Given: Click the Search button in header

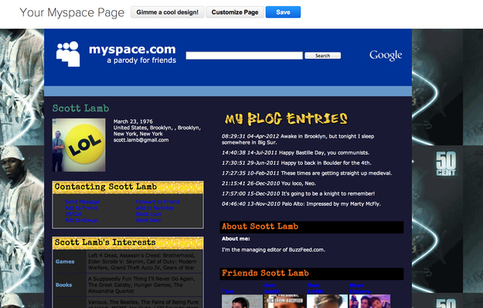Looking at the screenshot, I should (322, 56).
